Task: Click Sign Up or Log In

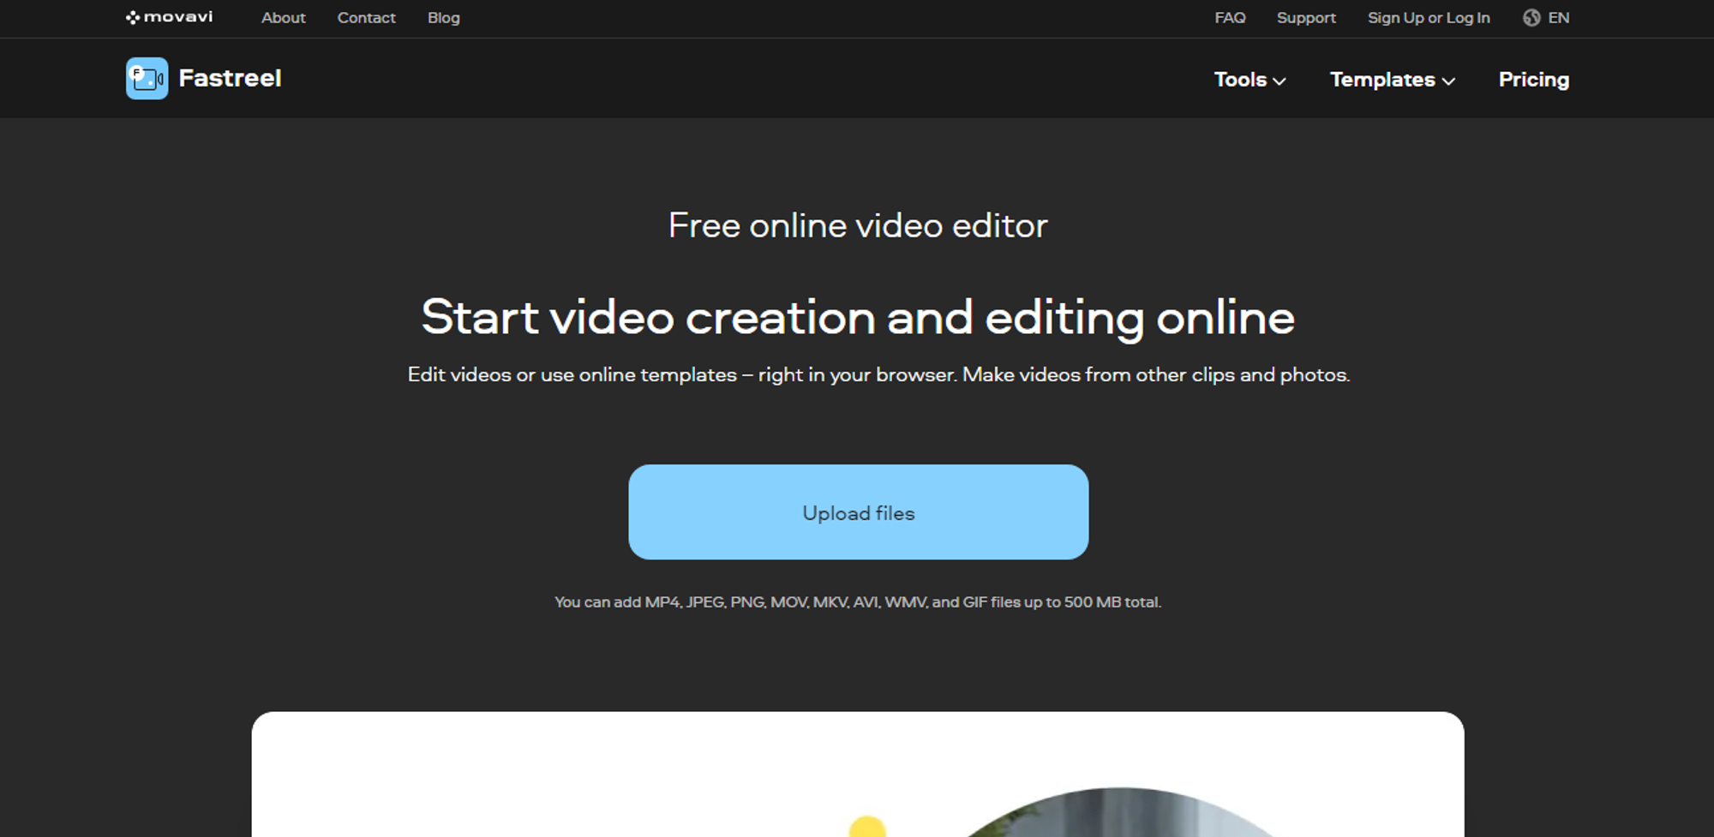Action: pyautogui.click(x=1429, y=18)
